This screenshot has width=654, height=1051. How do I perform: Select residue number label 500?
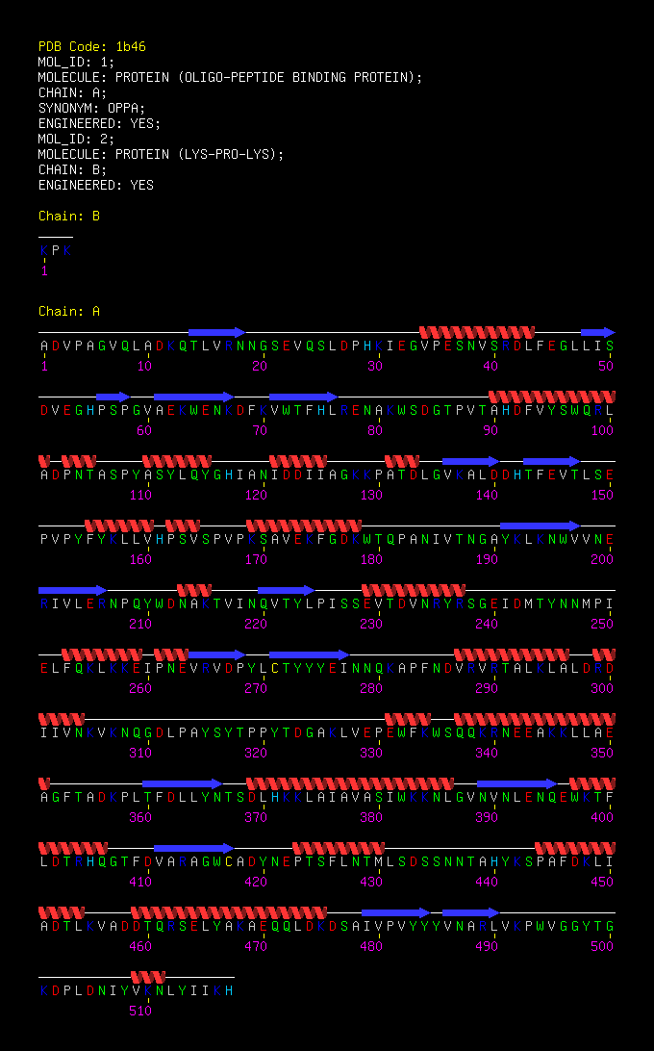click(x=602, y=946)
